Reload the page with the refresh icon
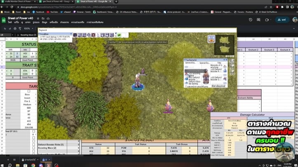The width and height of the screenshot is (298, 167). pos(12,7)
